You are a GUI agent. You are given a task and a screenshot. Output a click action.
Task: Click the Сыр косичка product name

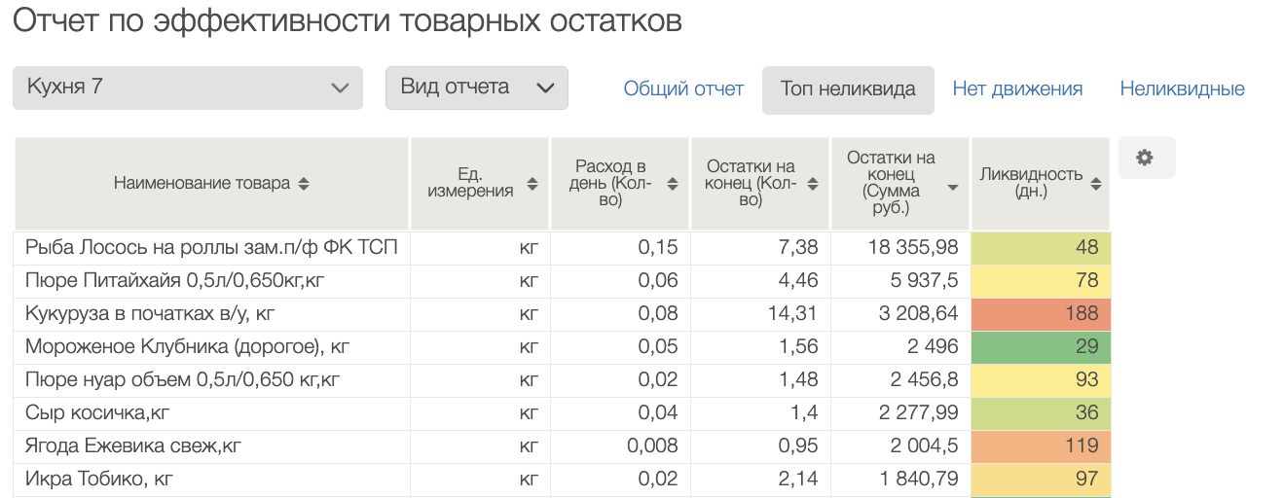coord(97,412)
